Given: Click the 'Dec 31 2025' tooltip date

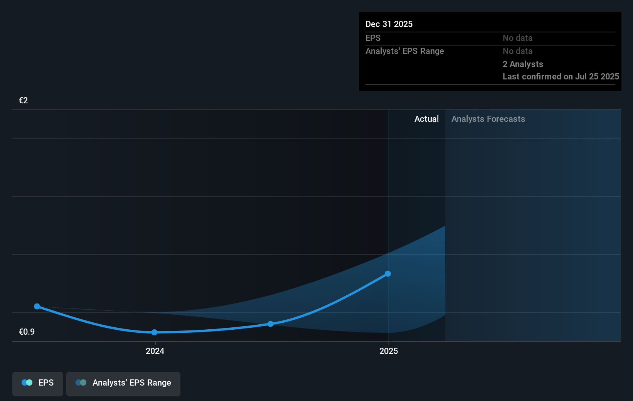Looking at the screenshot, I should 389,24.
